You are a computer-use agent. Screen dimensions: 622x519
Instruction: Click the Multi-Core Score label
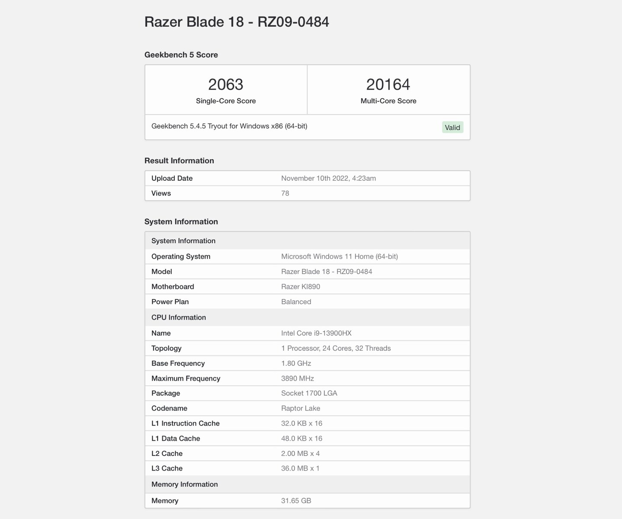(388, 101)
